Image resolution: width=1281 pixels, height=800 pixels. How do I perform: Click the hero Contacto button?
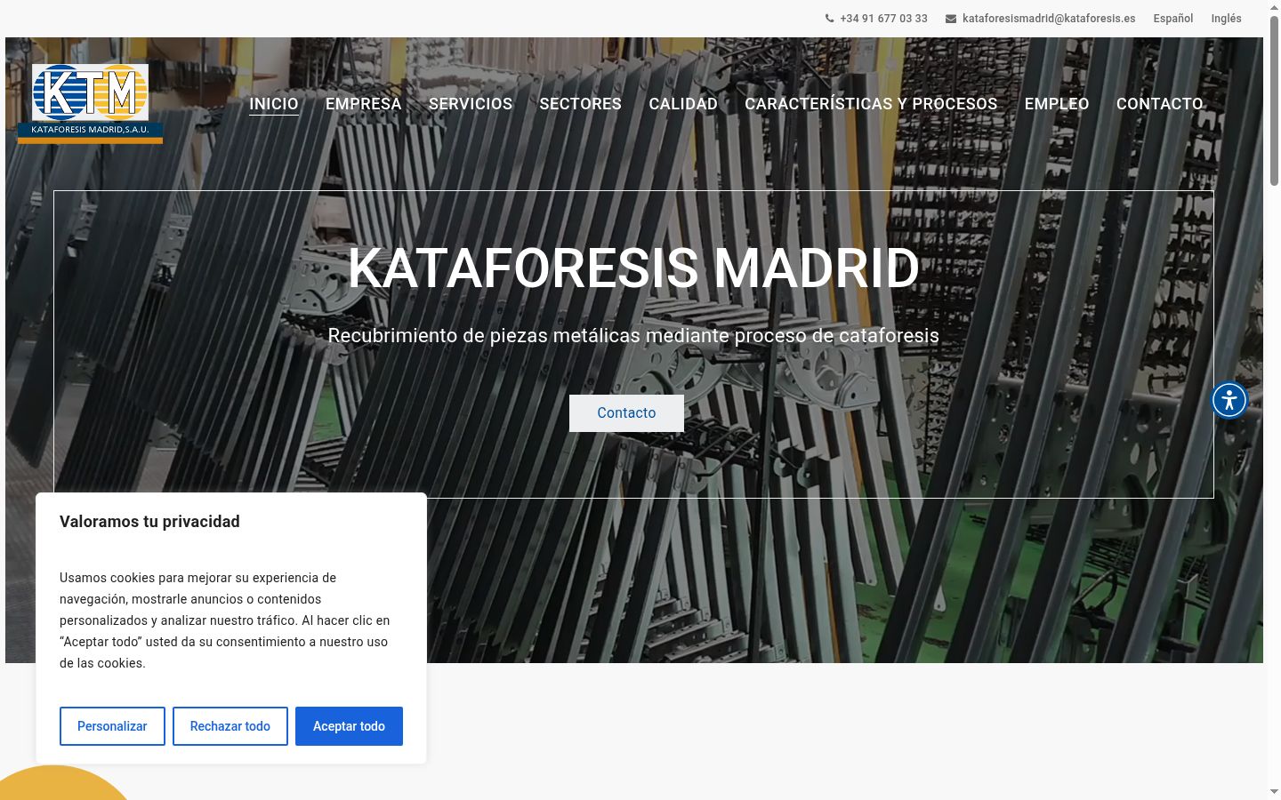(626, 413)
